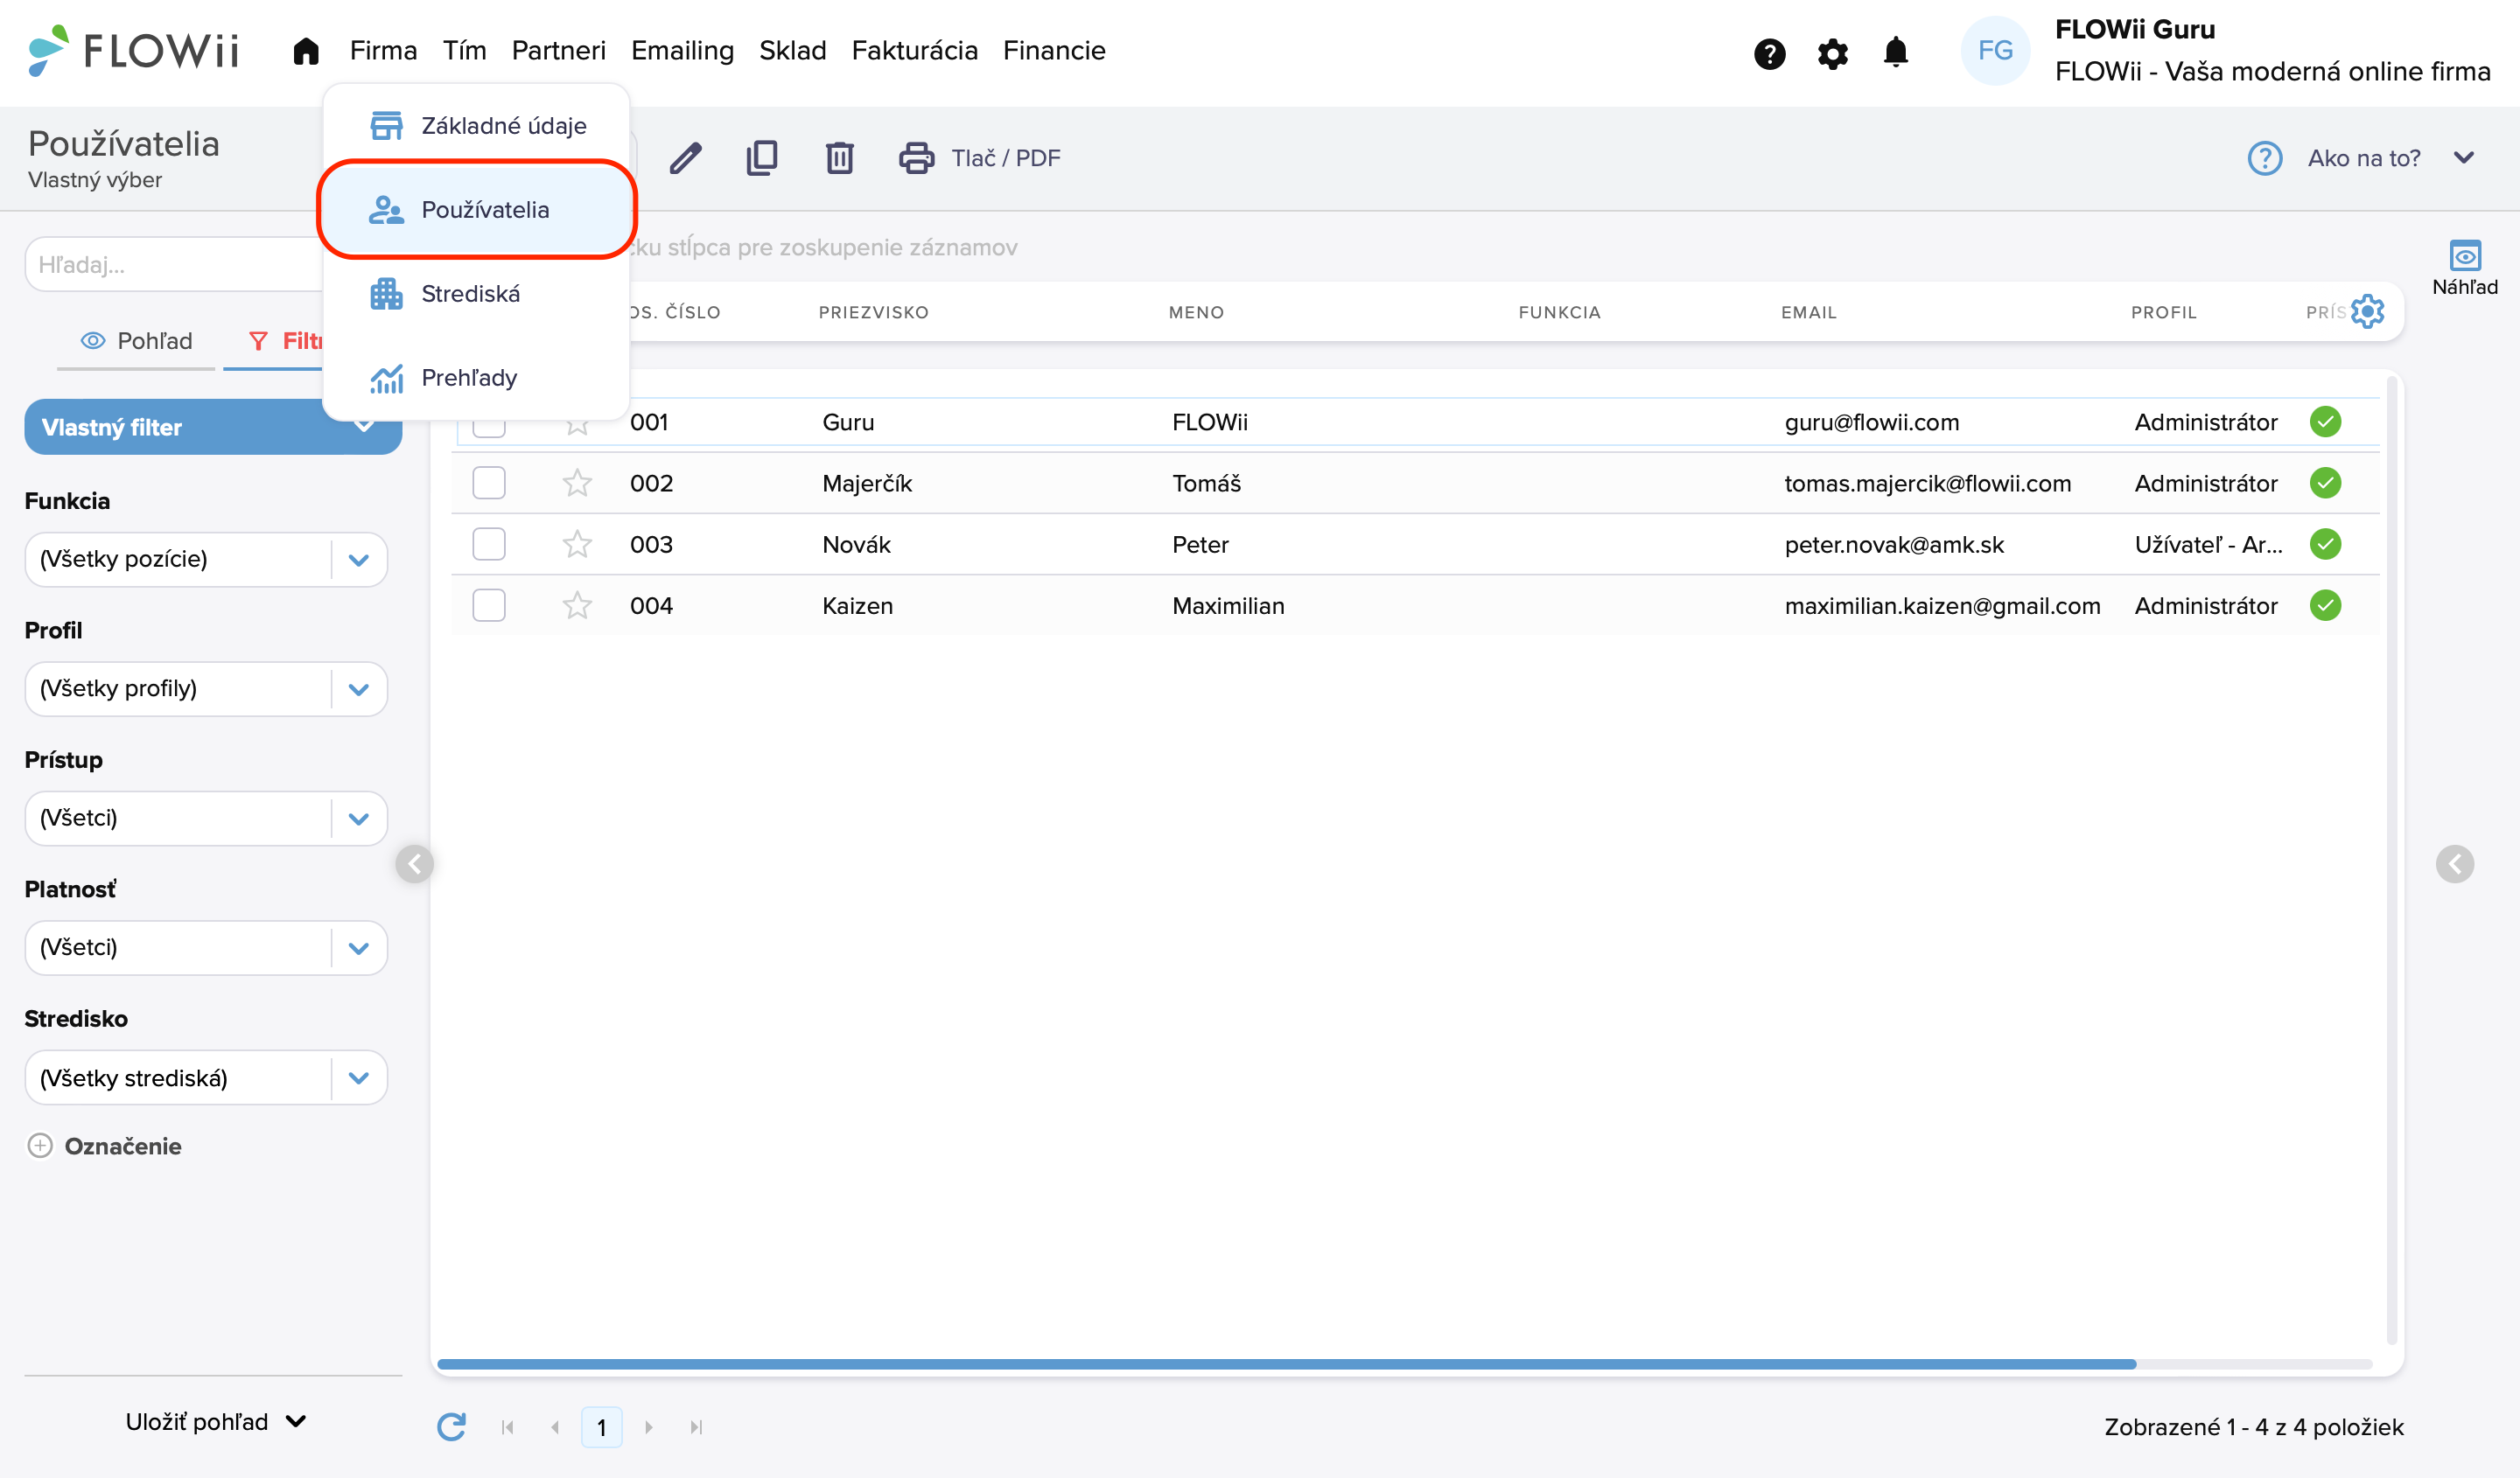Open the column settings gear icon
The width and height of the screenshot is (2520, 1478).
(x=2368, y=312)
